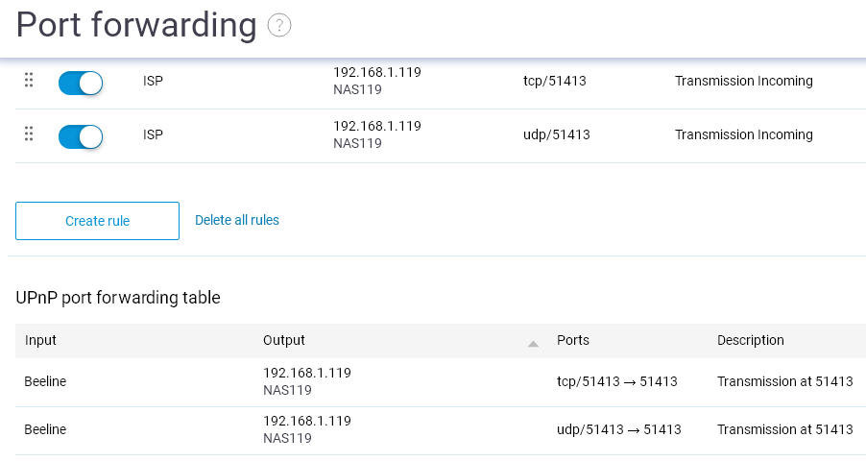Open the tcp/51413 ISP rule row
Viewport: 866px width, 462px height.
click(x=441, y=82)
